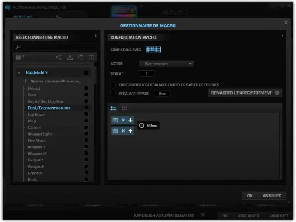Switch to list view of macro steps
The image size is (296, 222).
(113, 108)
